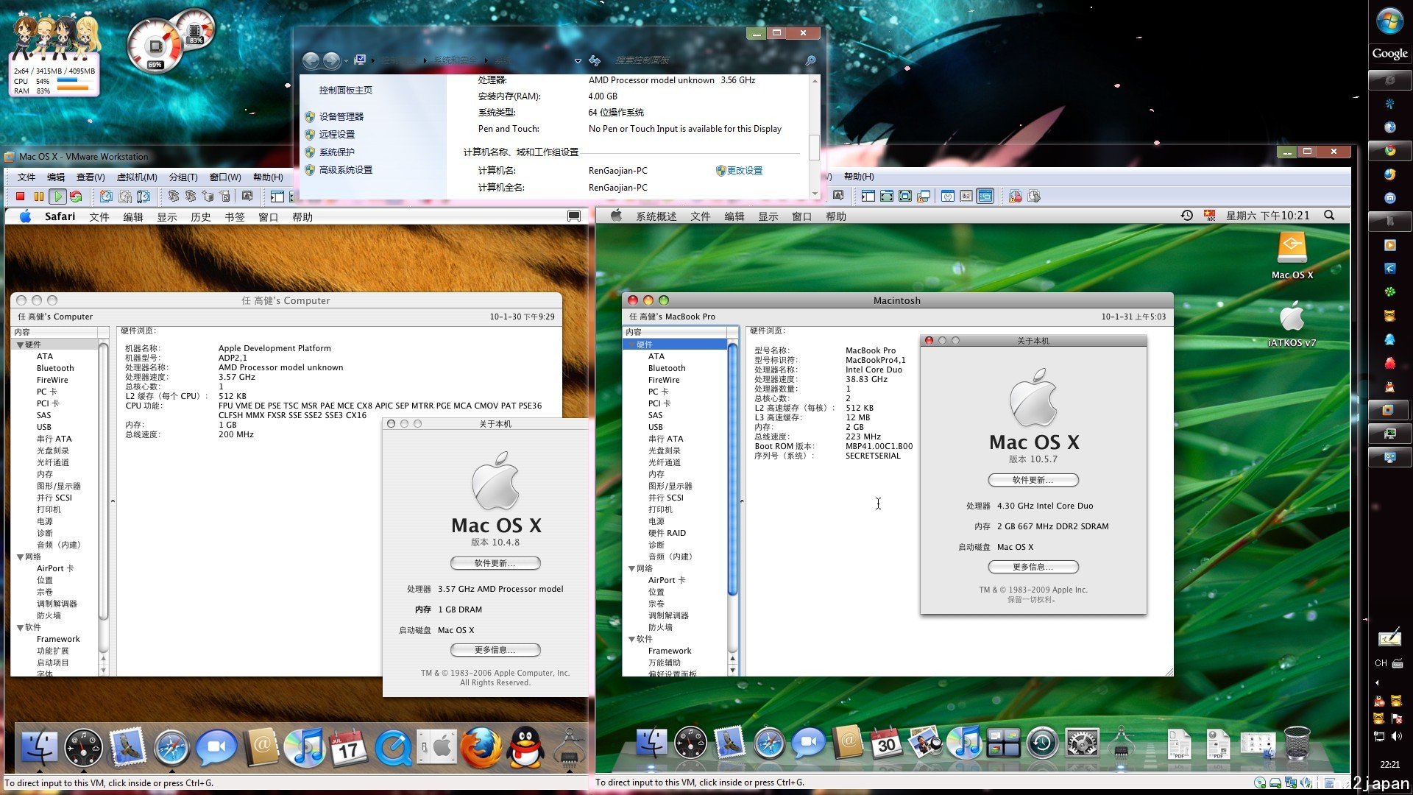Collapse 硬件 tree in left System Profiler
This screenshot has height=795, width=1413.
click(x=21, y=344)
